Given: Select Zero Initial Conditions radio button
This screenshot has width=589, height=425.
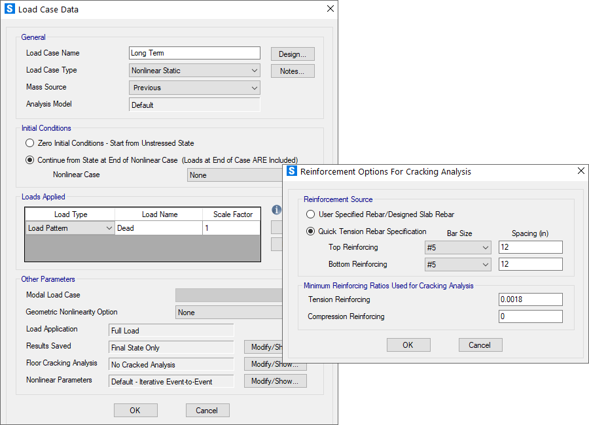Looking at the screenshot, I should [x=29, y=143].
